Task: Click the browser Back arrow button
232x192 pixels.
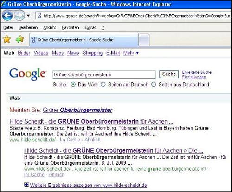Action: 7,15
